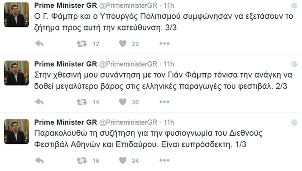The width and height of the screenshot is (302, 171).
Task: Like the tweet with 24 likes
Action: 123,160
